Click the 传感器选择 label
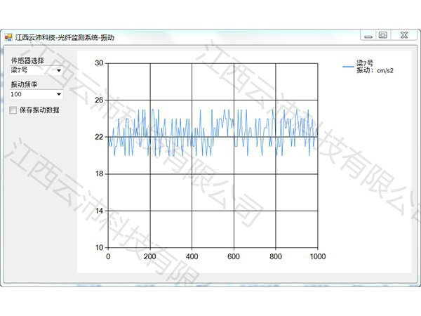The width and height of the screenshot is (421, 316). [27, 61]
